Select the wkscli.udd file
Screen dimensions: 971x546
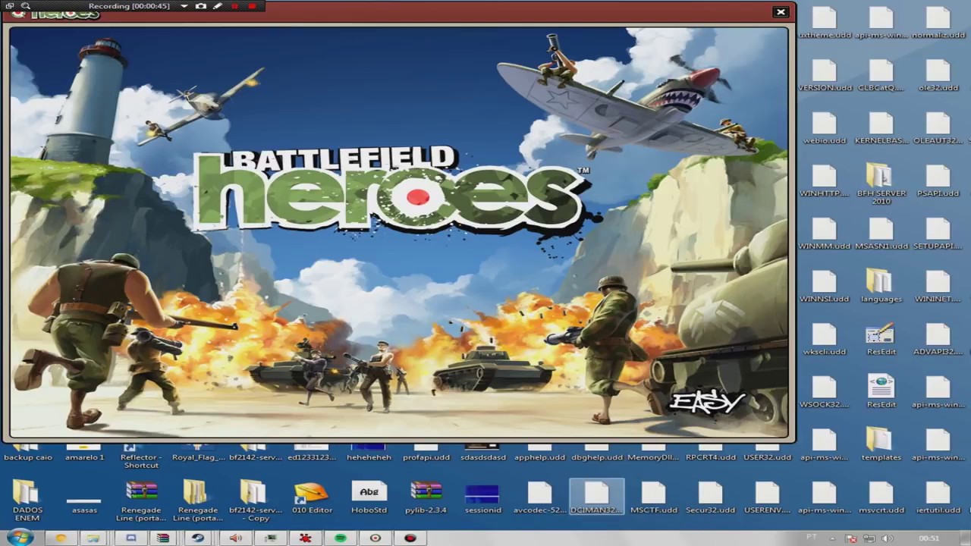click(825, 340)
